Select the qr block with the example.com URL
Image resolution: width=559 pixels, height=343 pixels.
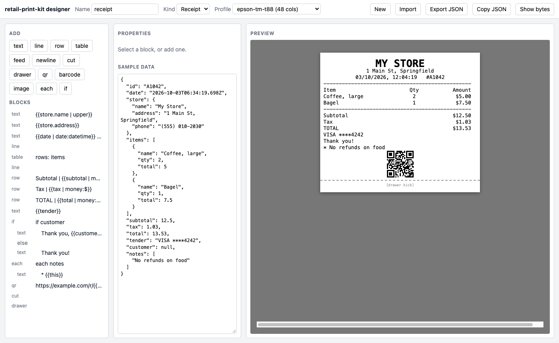tap(57, 286)
